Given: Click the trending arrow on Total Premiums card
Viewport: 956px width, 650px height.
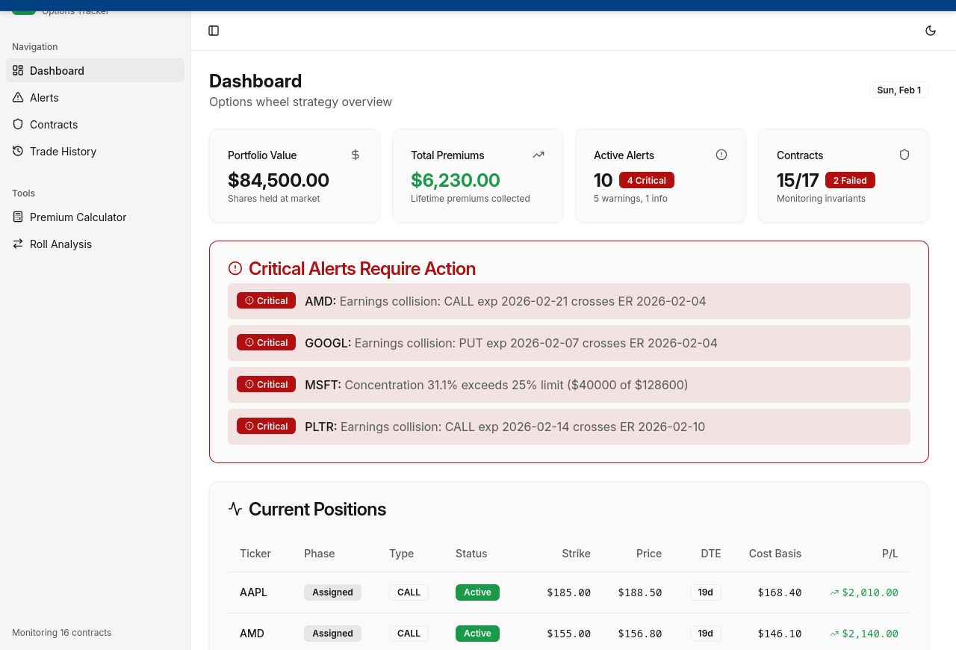Looking at the screenshot, I should (x=538, y=155).
